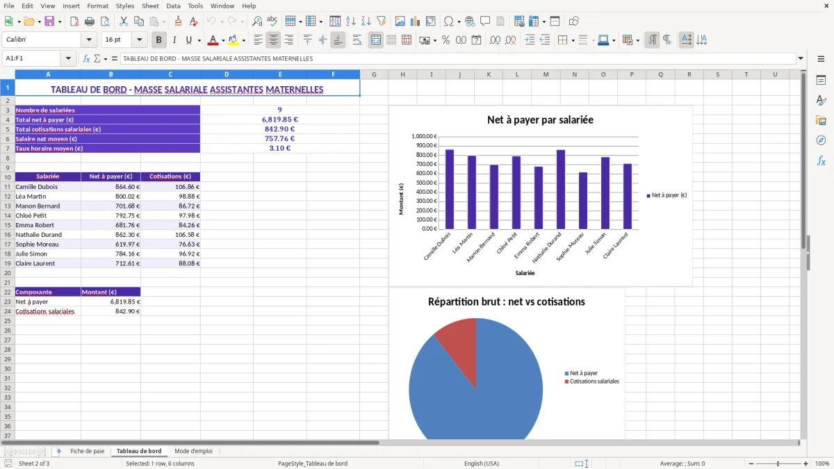Toggle Left-To-Right text direction
This screenshot has height=469, width=834.
(x=652, y=40)
